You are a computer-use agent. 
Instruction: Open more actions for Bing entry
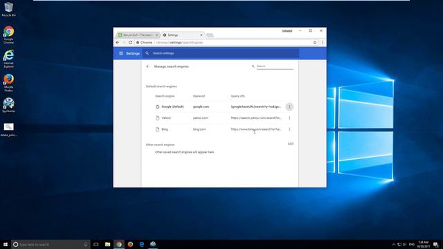(289, 129)
